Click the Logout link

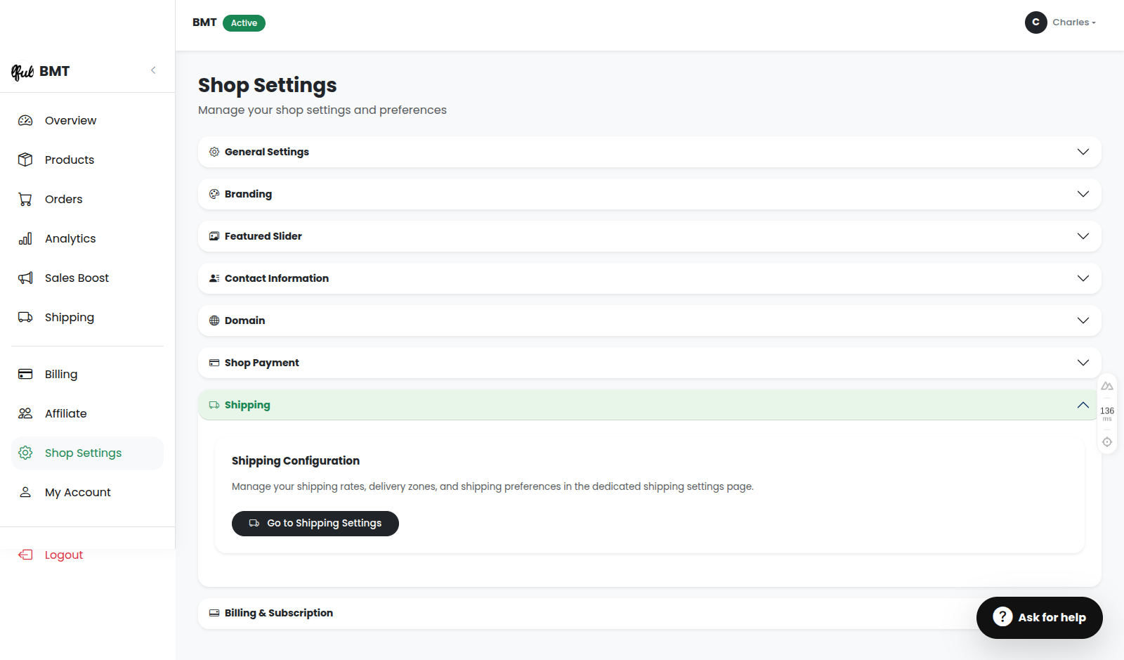click(63, 555)
